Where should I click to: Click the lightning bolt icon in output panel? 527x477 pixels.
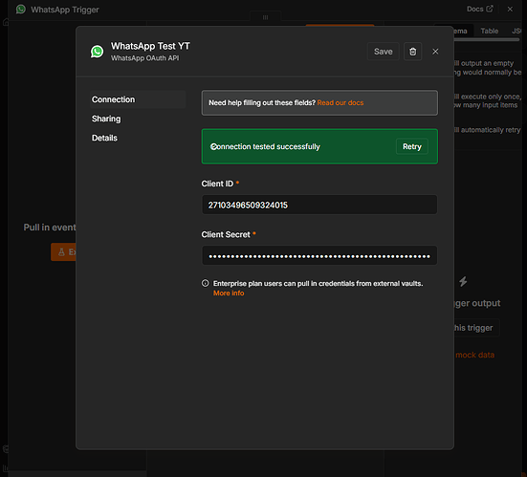tap(463, 281)
